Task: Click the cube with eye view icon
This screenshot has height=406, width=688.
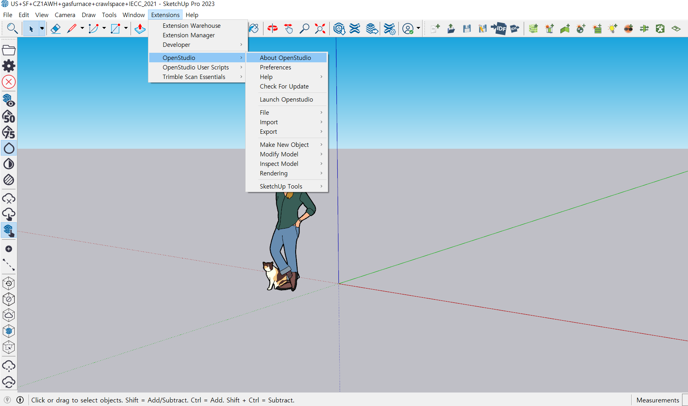Action: coord(9,100)
